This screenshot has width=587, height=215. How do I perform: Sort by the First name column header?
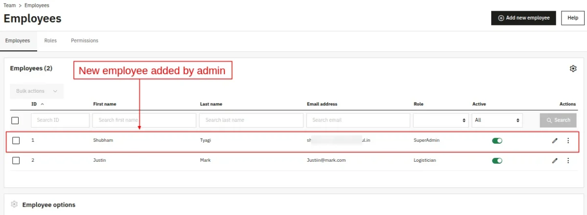[105, 104]
